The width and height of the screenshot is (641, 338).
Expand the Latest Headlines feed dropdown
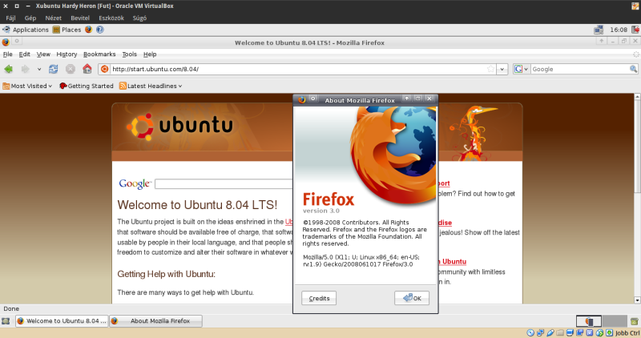coord(151,86)
